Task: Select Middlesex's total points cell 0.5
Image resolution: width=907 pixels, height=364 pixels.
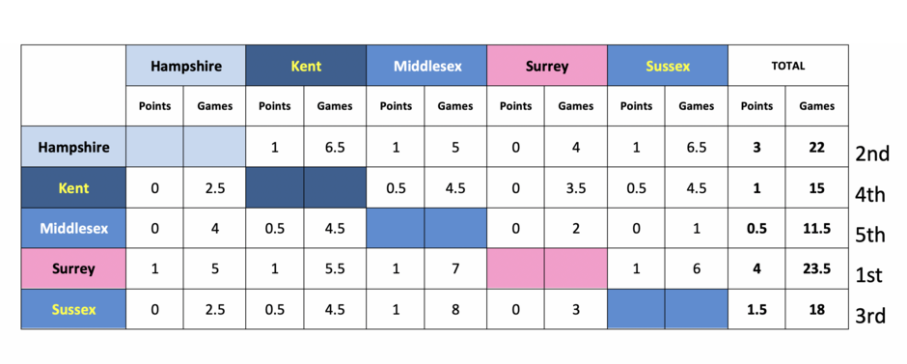Action: (756, 228)
